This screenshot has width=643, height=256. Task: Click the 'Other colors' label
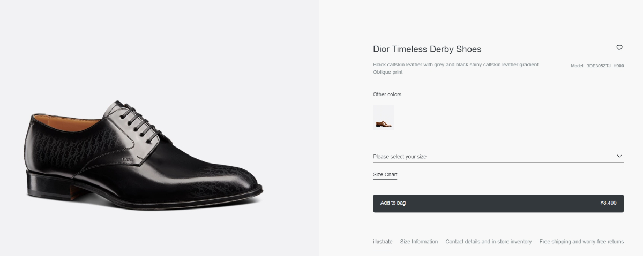pyautogui.click(x=387, y=95)
